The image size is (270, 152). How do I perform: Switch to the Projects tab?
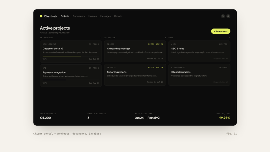click(x=65, y=16)
